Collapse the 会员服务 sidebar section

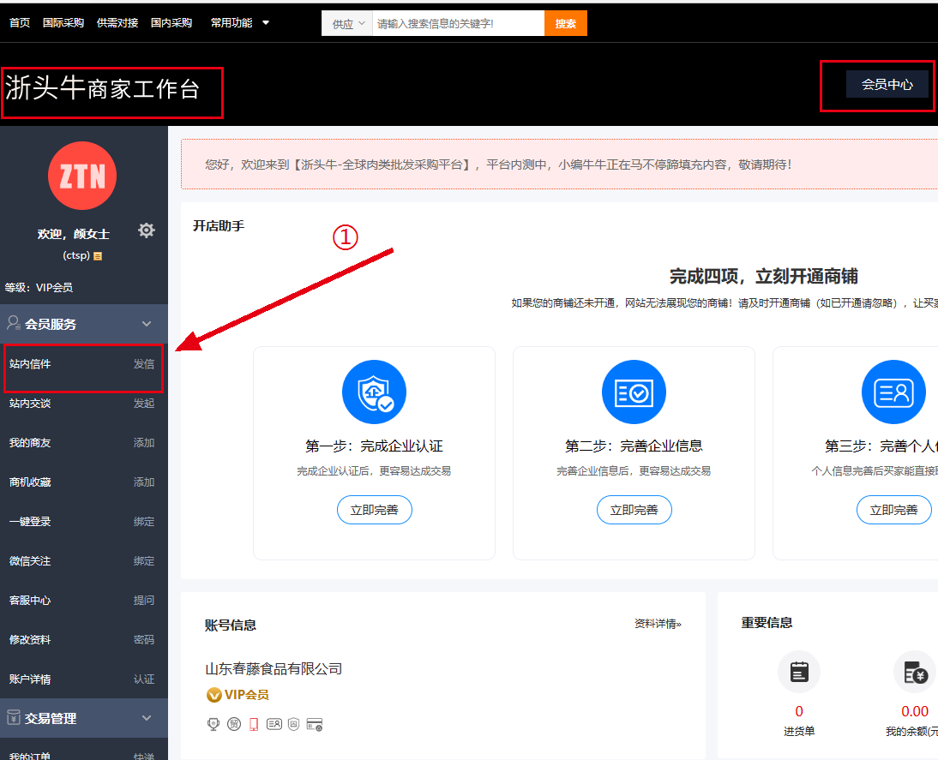[147, 324]
